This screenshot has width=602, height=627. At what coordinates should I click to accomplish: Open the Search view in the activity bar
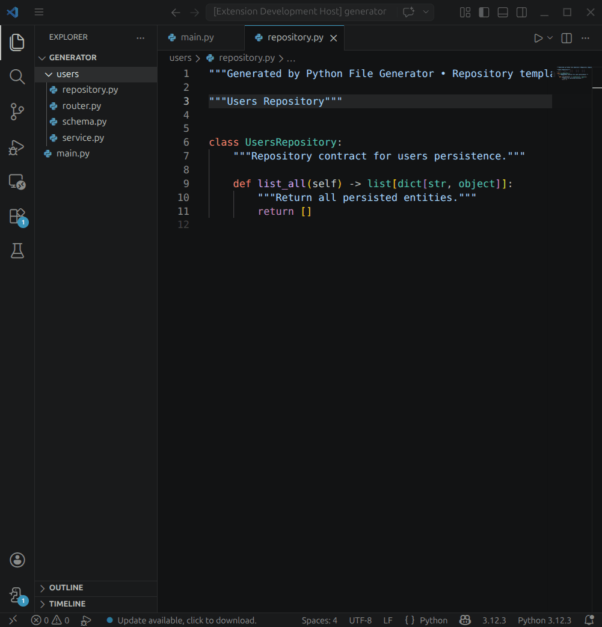[x=17, y=76]
